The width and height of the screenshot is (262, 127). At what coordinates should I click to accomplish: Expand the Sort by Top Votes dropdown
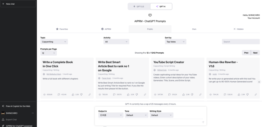click(176, 42)
